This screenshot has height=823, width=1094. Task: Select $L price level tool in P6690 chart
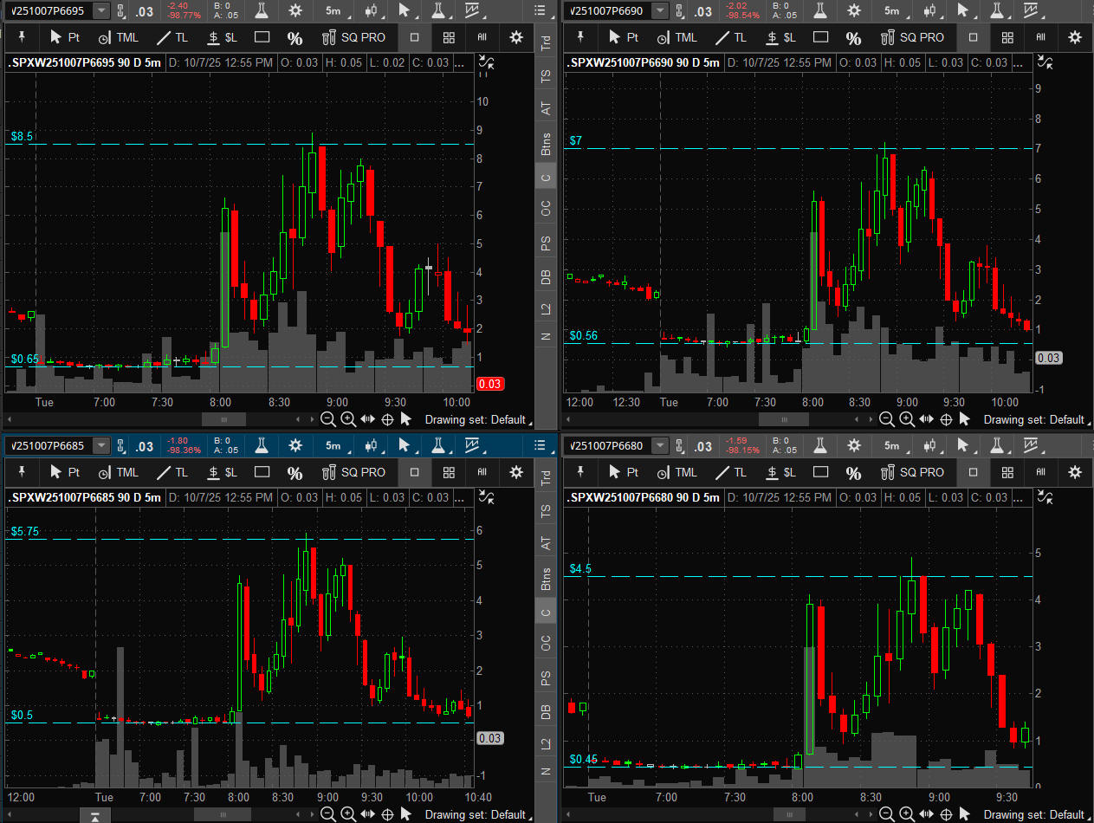click(x=781, y=37)
